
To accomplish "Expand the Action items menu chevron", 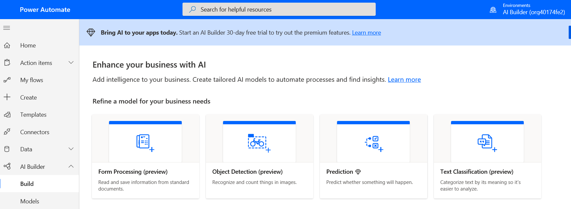I will point(71,63).
